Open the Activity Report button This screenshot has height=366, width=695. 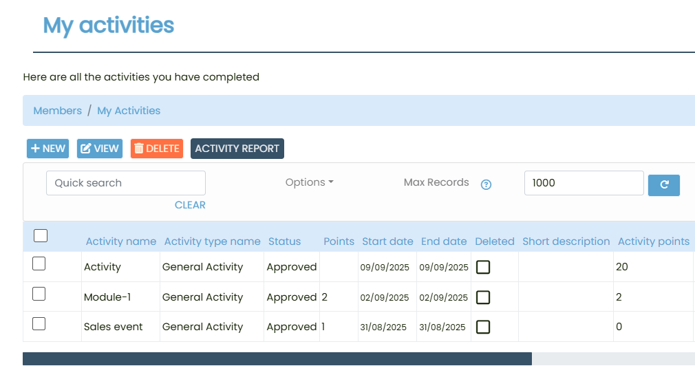pyautogui.click(x=237, y=149)
